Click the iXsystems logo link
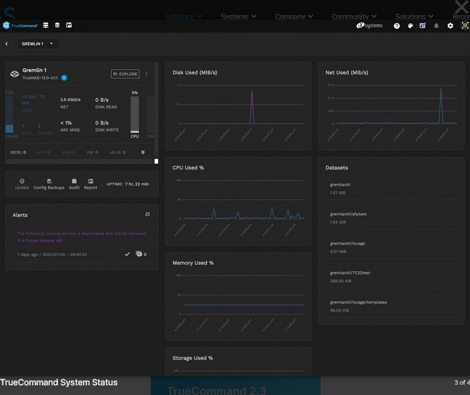The image size is (470, 395). (x=369, y=25)
